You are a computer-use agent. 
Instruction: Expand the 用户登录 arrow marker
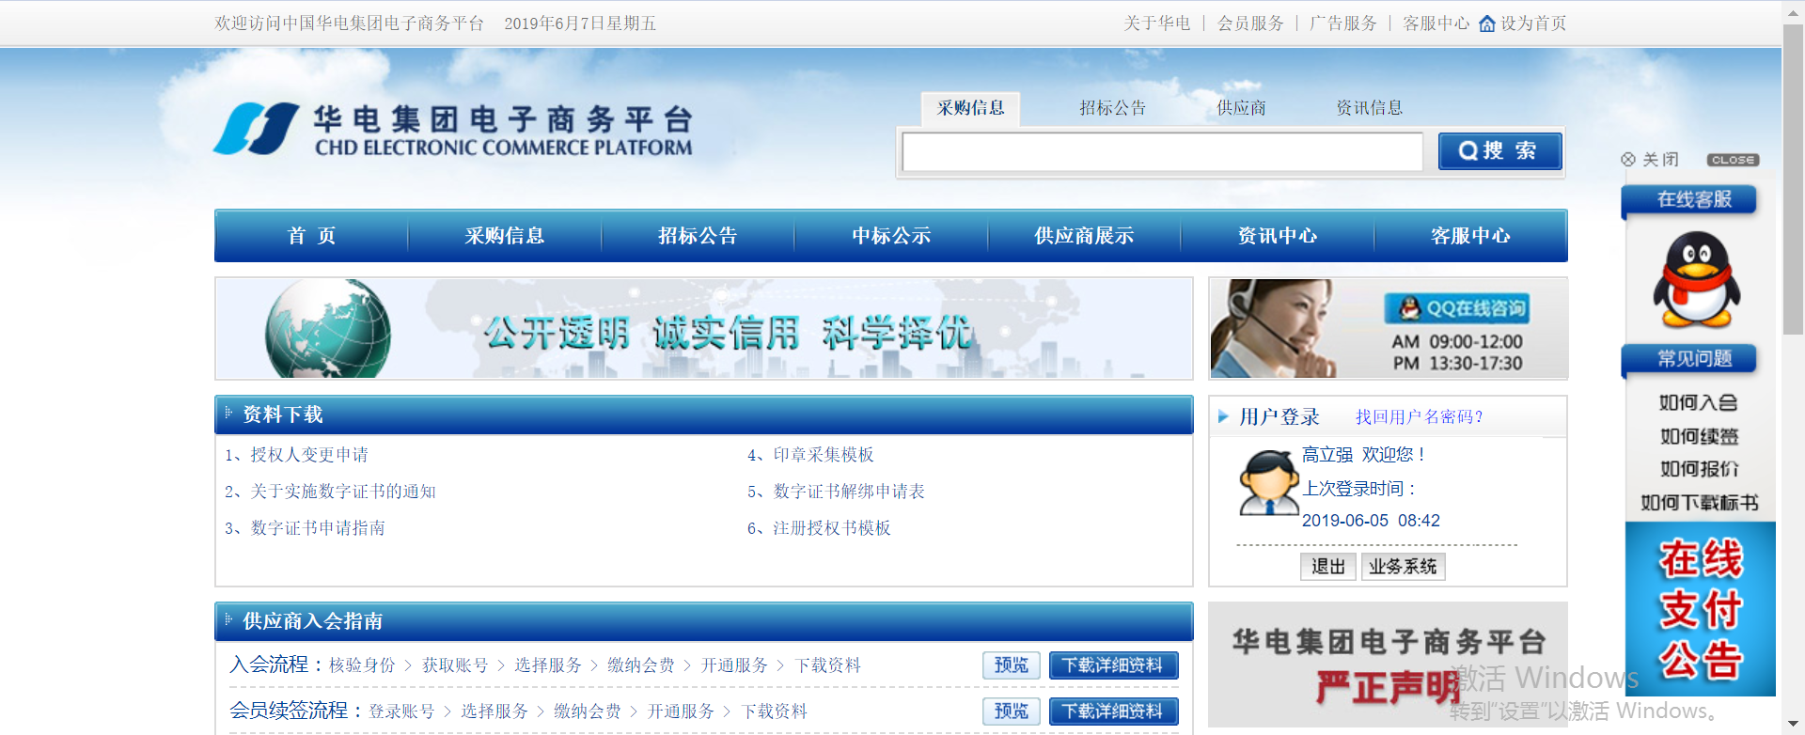tap(1223, 416)
